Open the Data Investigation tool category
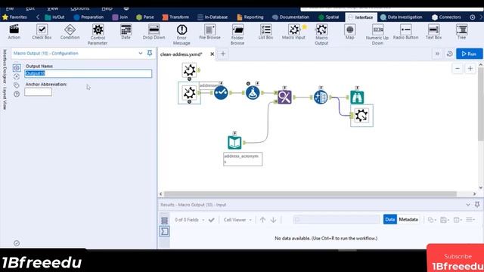 pos(402,17)
